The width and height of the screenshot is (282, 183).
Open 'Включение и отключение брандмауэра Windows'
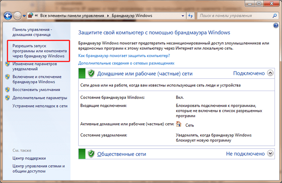(37, 79)
